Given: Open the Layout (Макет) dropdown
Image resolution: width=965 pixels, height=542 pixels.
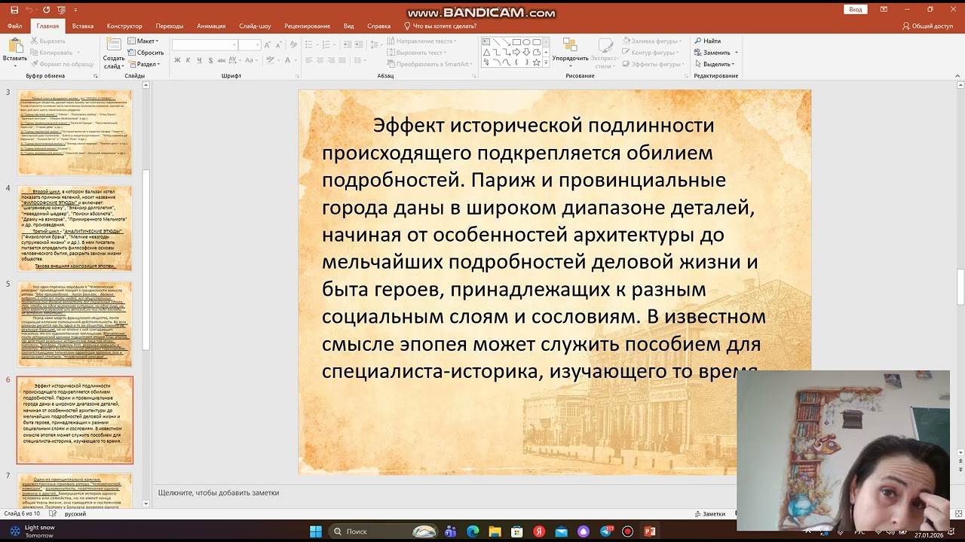Looking at the screenshot, I should [x=142, y=41].
